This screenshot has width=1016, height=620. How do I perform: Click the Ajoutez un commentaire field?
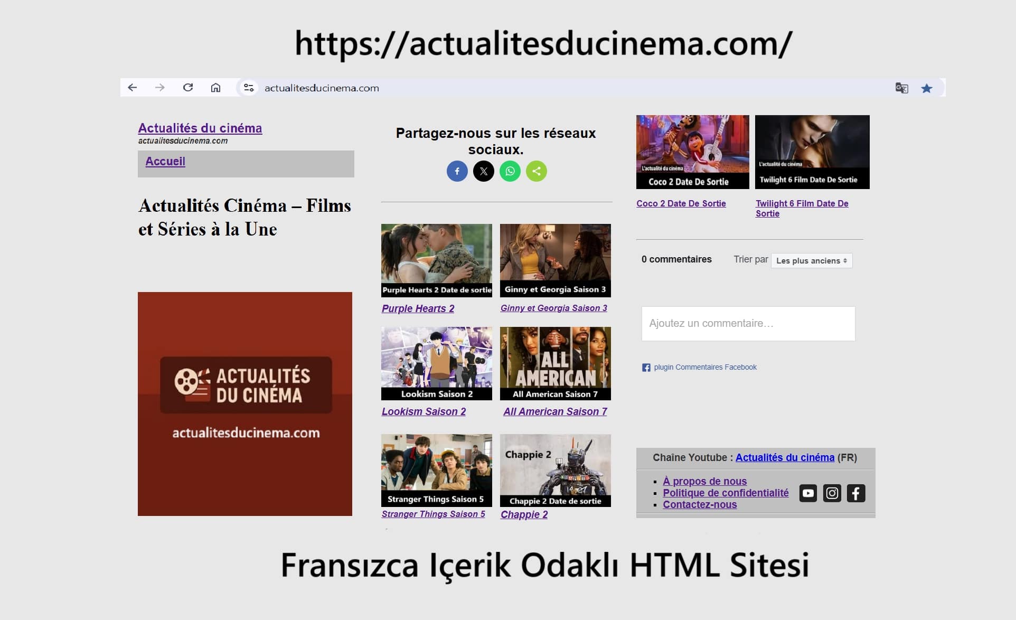tap(748, 323)
